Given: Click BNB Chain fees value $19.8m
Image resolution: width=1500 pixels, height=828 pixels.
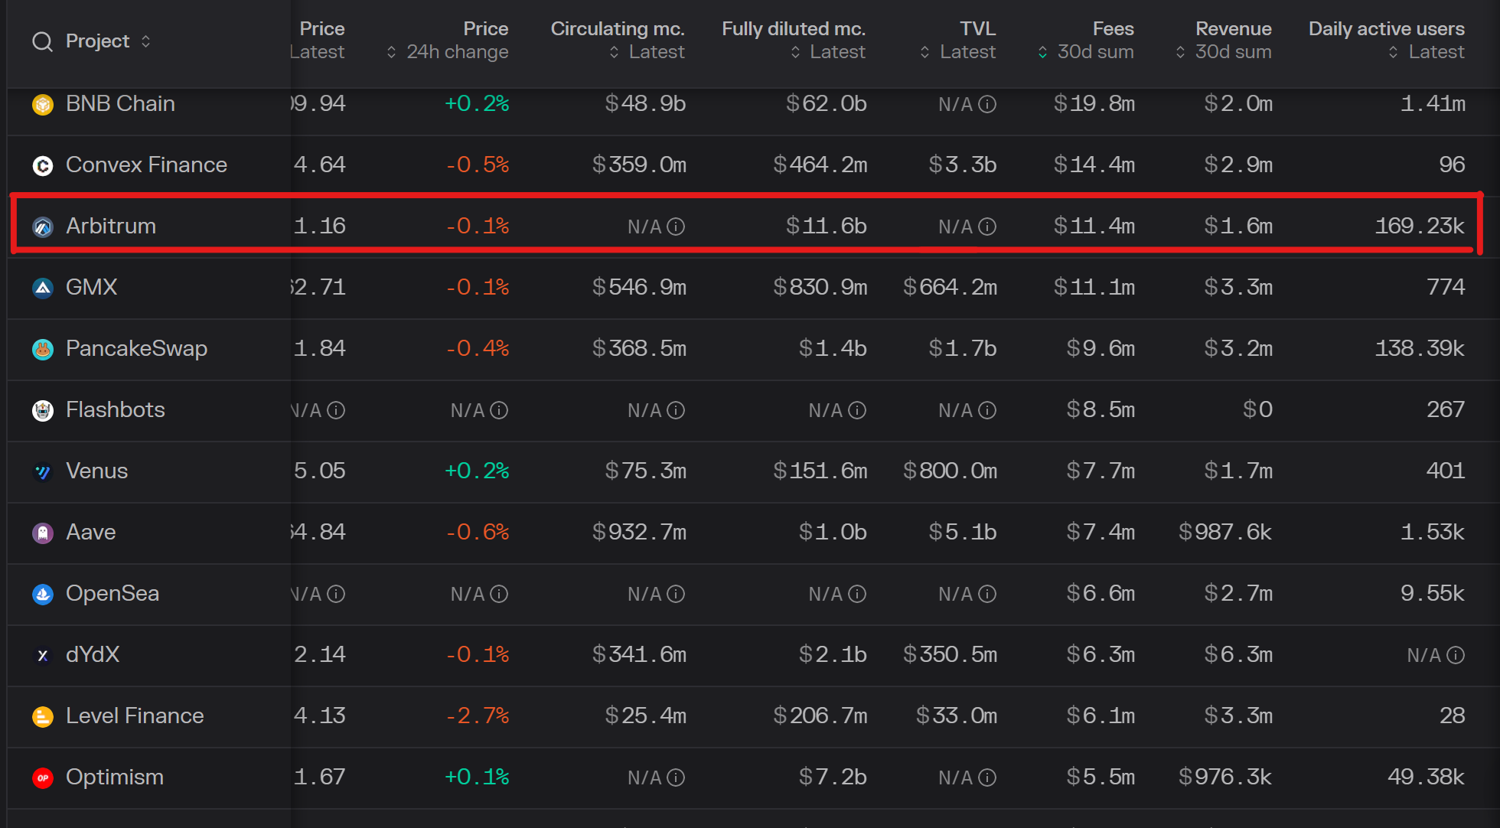Looking at the screenshot, I should [1094, 103].
